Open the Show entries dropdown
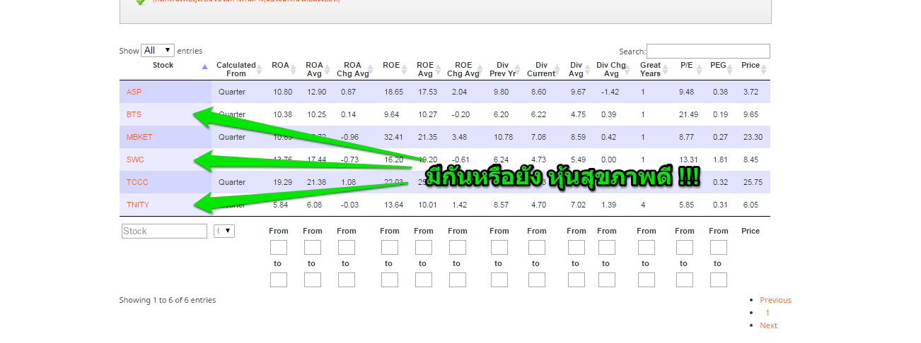 tap(158, 51)
